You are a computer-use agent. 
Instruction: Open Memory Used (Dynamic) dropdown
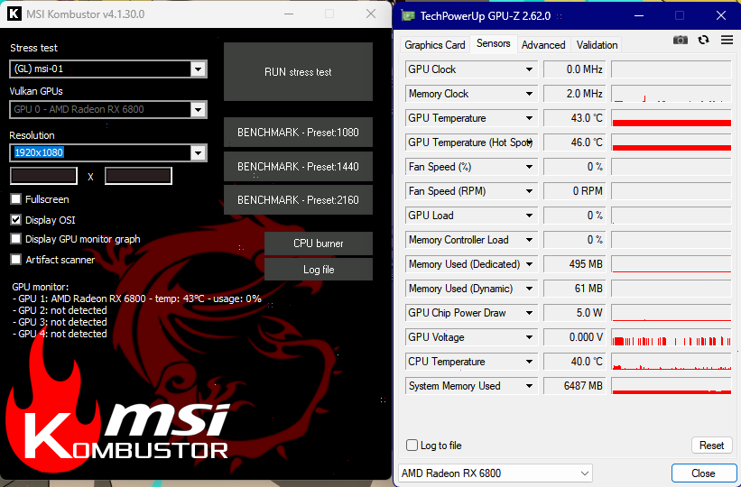coord(529,289)
